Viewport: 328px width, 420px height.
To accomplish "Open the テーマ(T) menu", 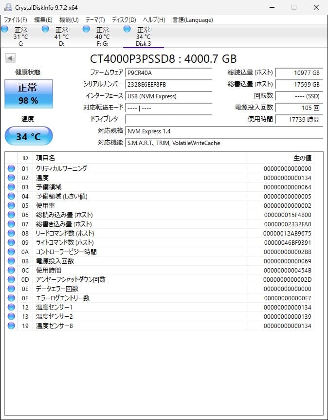I will (x=95, y=20).
